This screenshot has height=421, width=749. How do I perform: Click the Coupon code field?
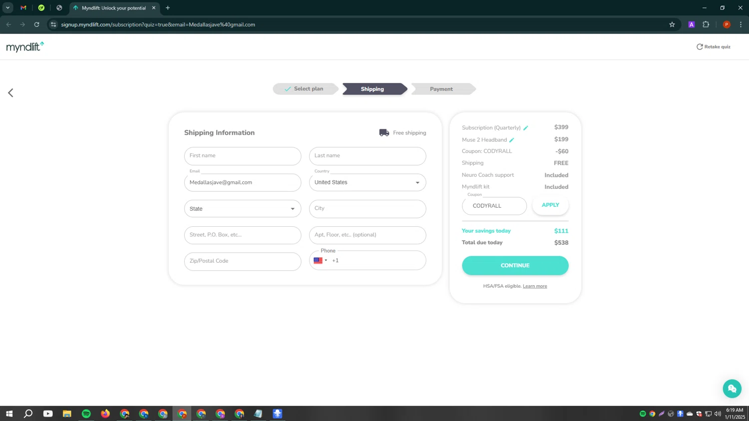click(494, 206)
